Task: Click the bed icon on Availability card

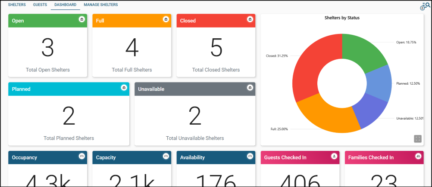Action: pos(250,156)
